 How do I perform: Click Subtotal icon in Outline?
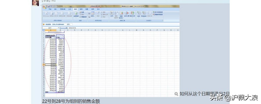[x=149, y=13]
